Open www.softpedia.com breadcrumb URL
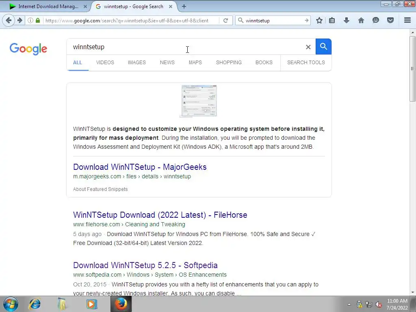Viewport: 416px width, 312px height. pos(150,275)
